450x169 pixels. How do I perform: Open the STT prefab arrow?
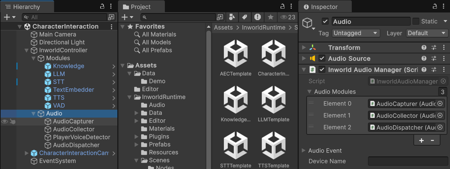pyautogui.click(x=114, y=82)
